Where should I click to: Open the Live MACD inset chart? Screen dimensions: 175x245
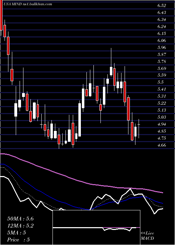96,227
